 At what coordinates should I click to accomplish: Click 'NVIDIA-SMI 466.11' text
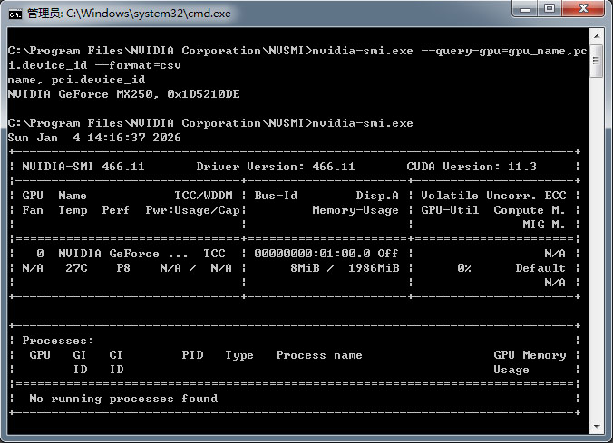tap(83, 167)
